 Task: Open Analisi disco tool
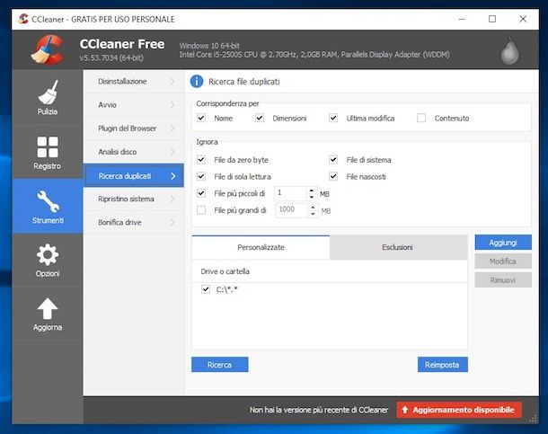click(134, 152)
